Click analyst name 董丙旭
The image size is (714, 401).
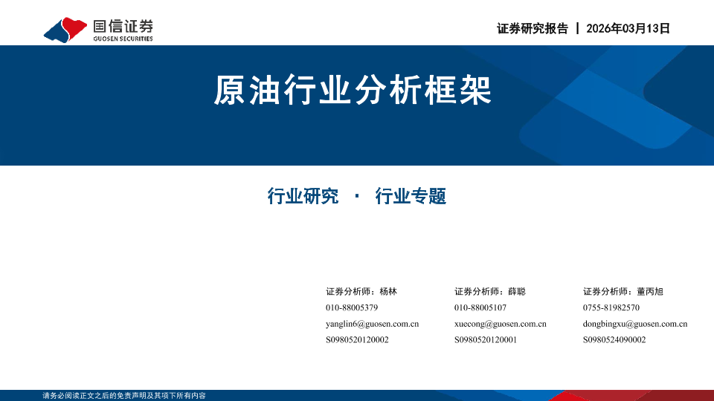click(x=650, y=291)
